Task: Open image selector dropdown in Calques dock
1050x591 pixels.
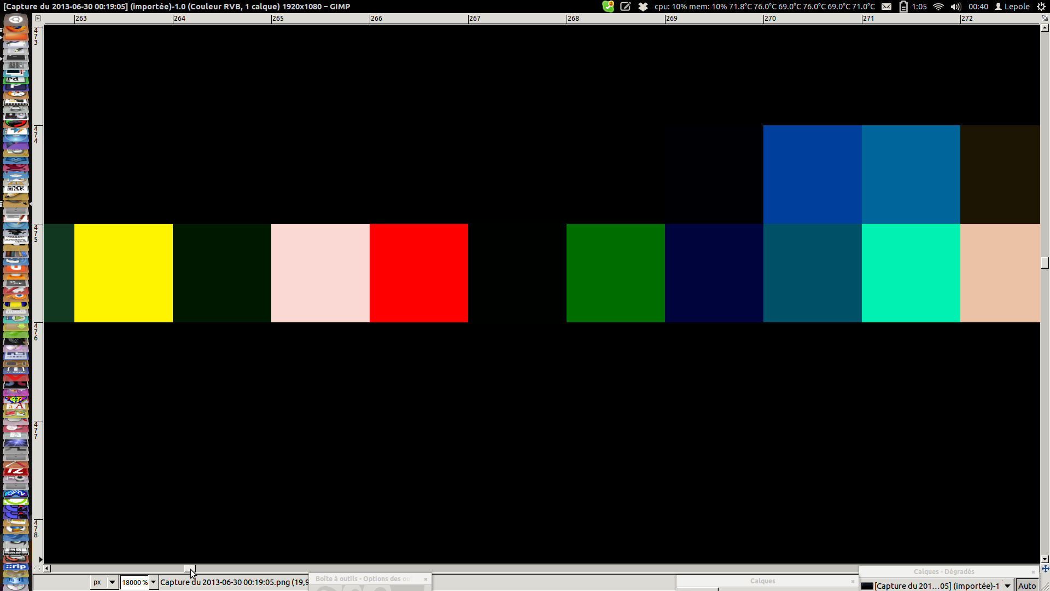Action: (1007, 586)
